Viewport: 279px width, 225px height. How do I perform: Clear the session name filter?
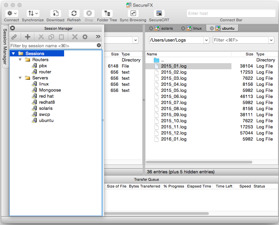coord(99,45)
